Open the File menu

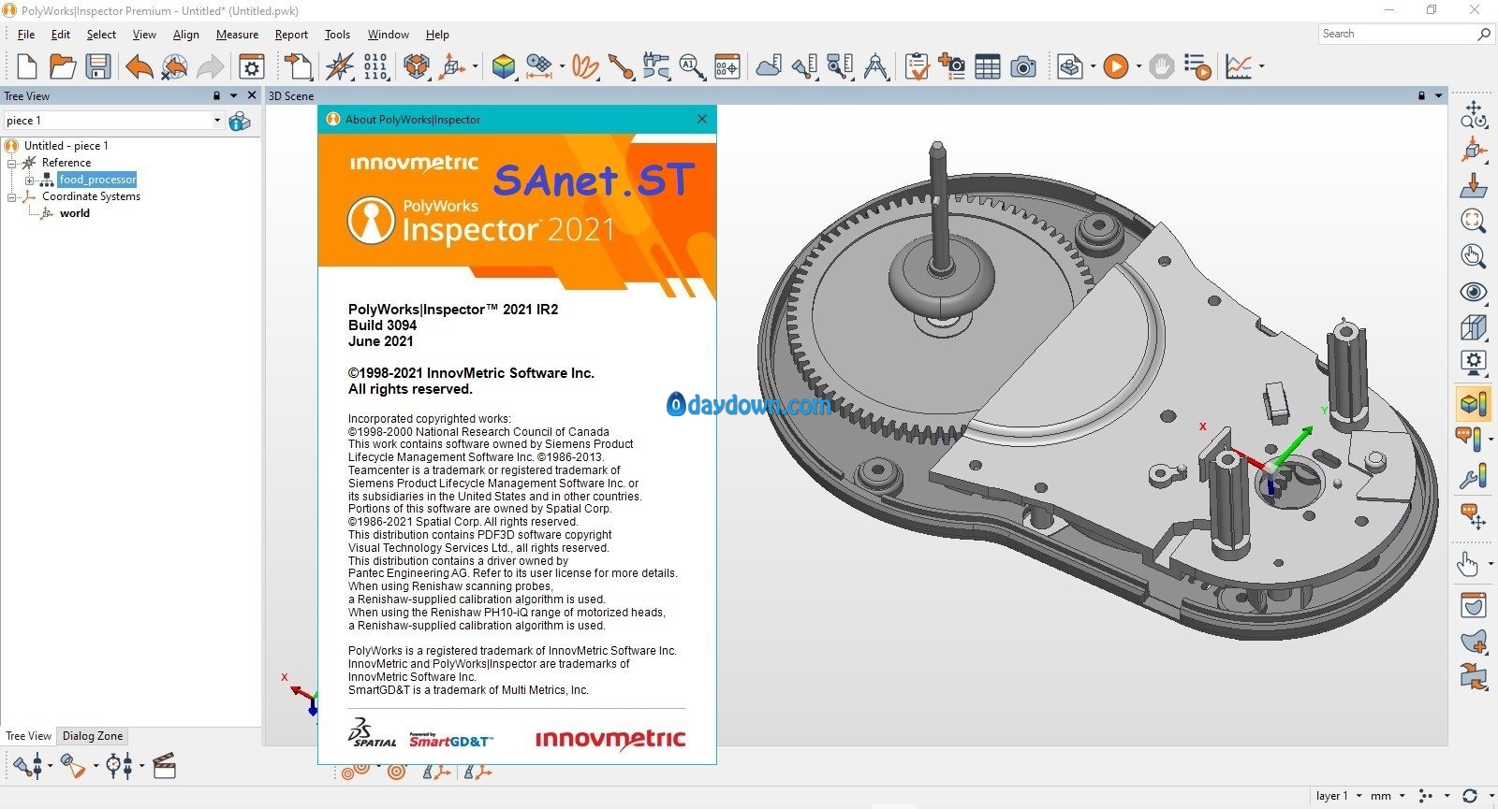(26, 35)
